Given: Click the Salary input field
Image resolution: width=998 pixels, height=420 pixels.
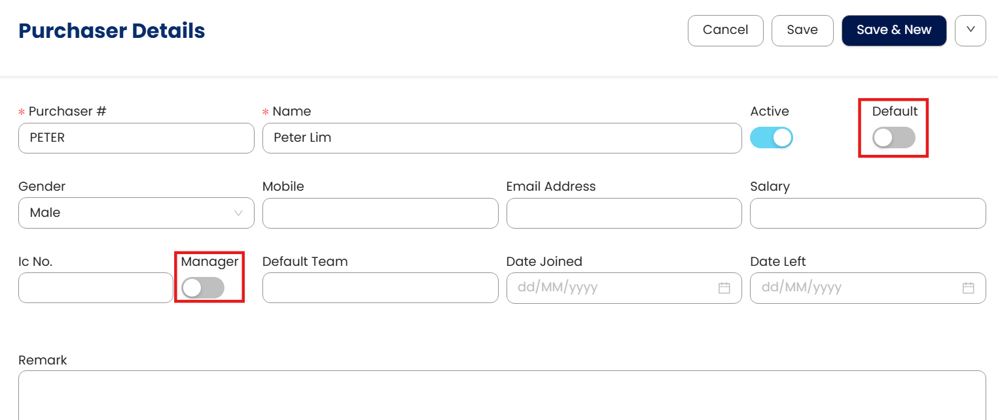Looking at the screenshot, I should pyautogui.click(x=867, y=213).
